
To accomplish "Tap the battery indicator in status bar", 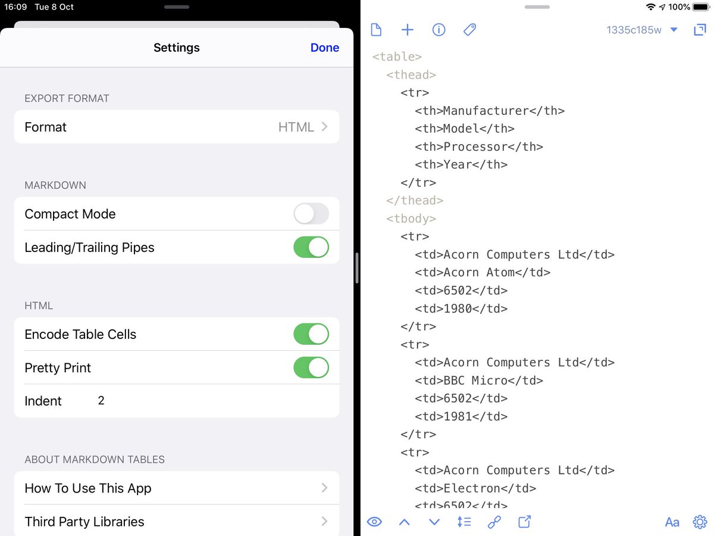I will [x=700, y=7].
